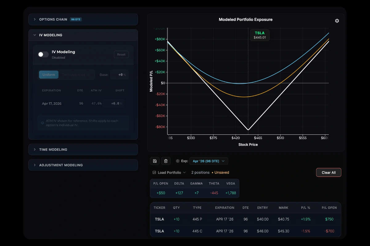Click the trash delete icon
Viewport: 370px width, 246px height.
click(166, 161)
